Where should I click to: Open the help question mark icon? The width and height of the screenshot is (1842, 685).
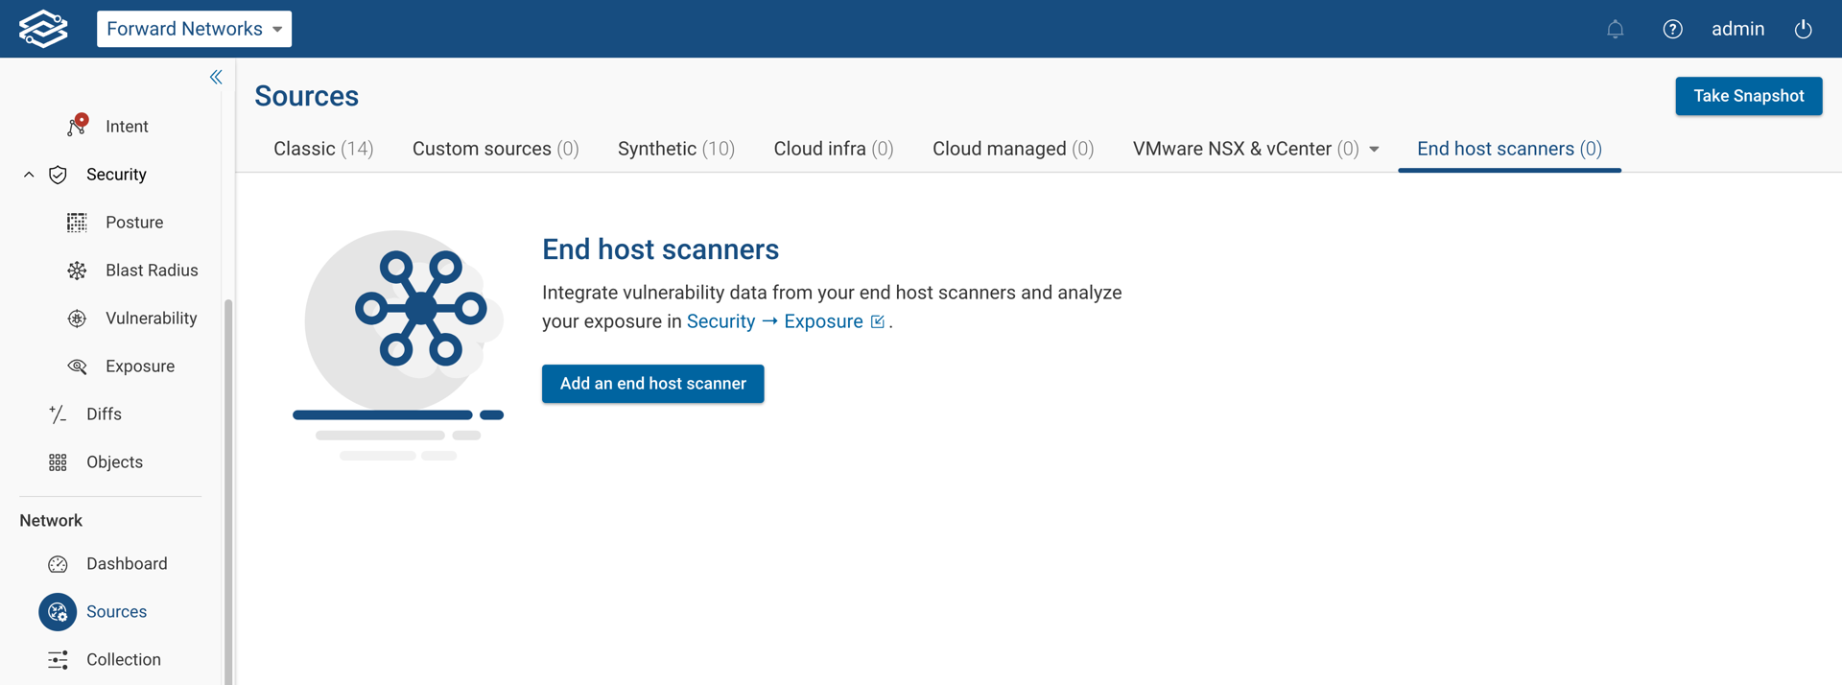1672,29
